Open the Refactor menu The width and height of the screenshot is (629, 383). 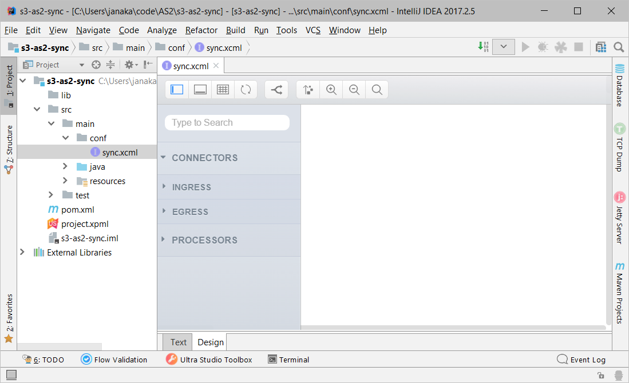tap(201, 30)
